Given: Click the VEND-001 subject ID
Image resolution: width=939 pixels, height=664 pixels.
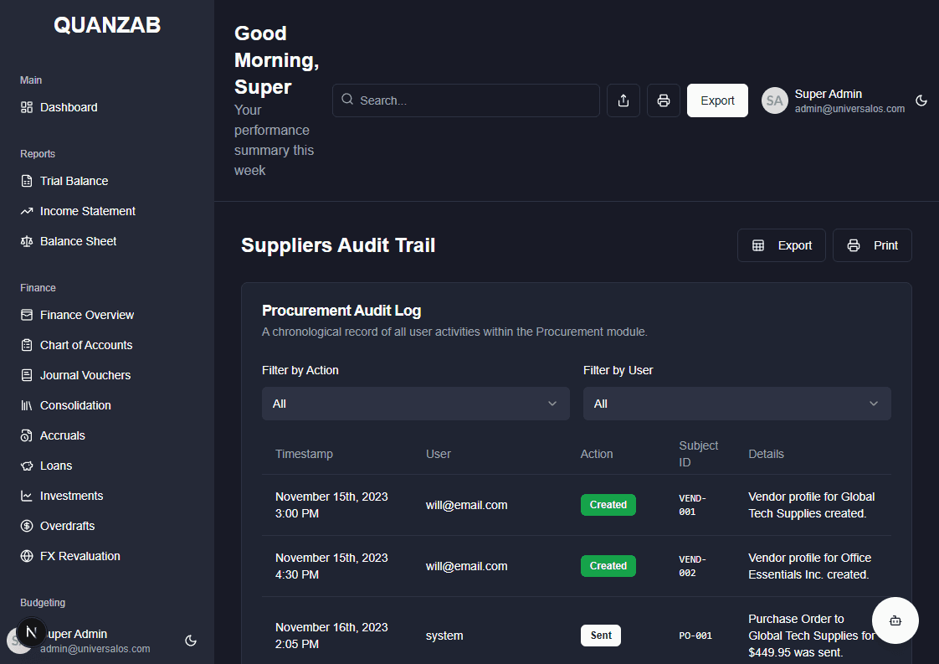Looking at the screenshot, I should pos(692,505).
